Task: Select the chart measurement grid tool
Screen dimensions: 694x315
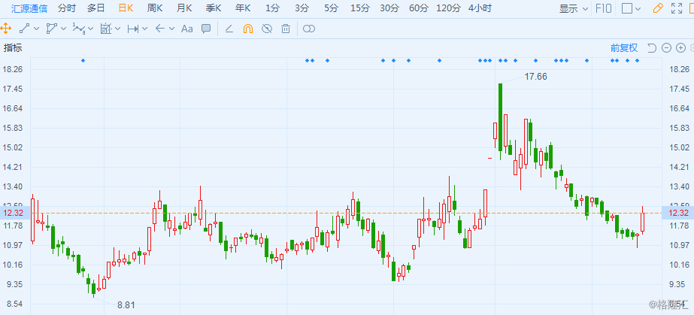Action: (106, 29)
